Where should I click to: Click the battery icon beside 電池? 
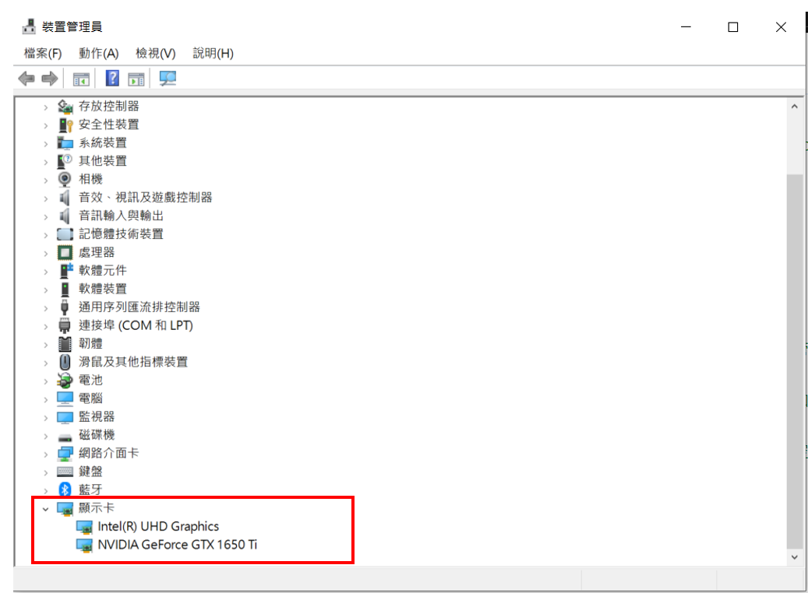(65, 380)
